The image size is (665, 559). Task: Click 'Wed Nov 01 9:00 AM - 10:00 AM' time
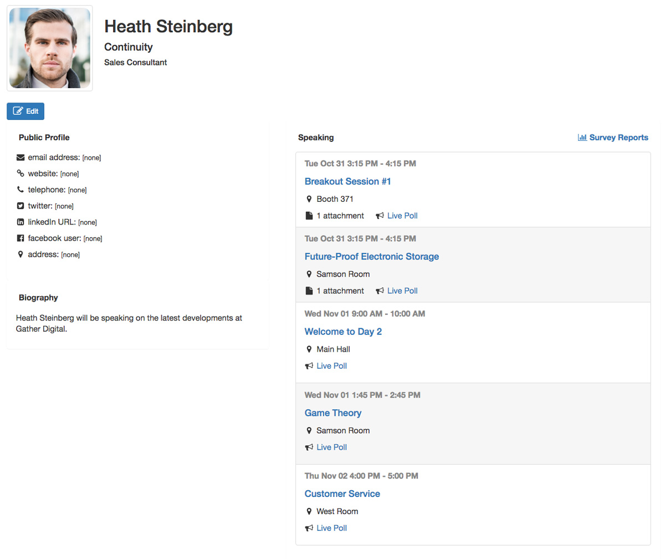[x=365, y=314]
